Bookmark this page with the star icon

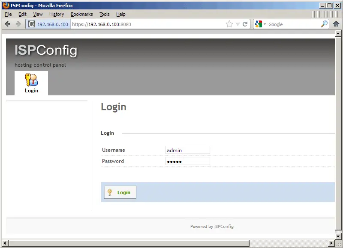point(229,24)
